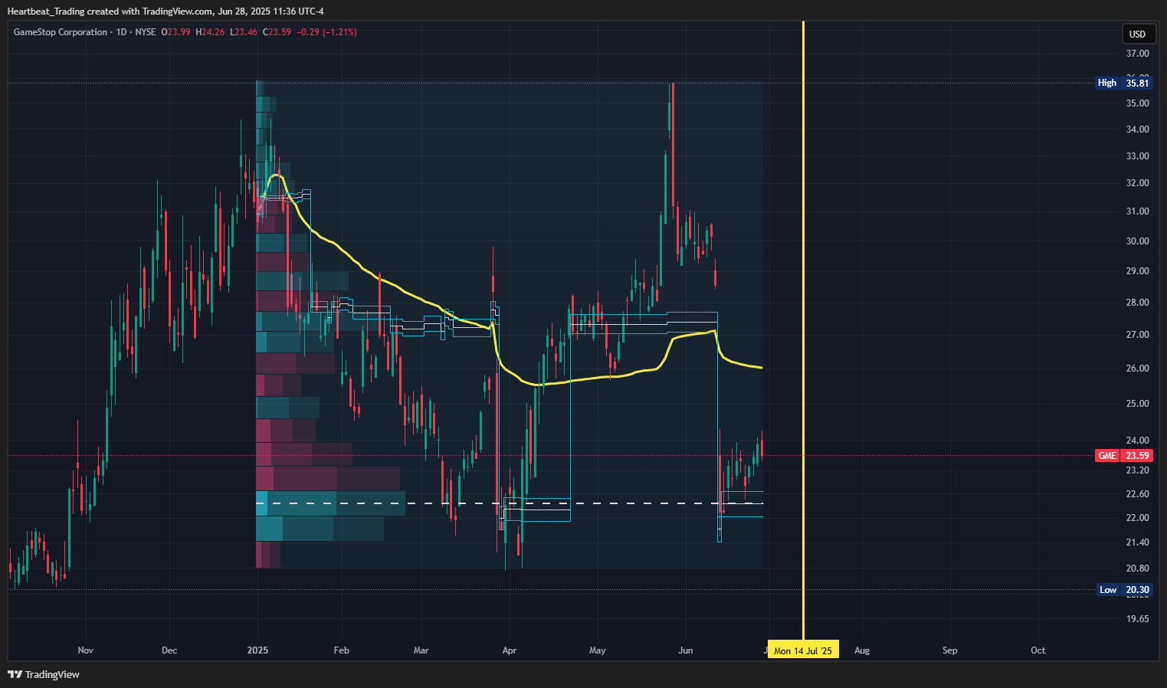The height and width of the screenshot is (688, 1167).
Task: Click the 34.00 price axis label
Action: pos(1137,129)
